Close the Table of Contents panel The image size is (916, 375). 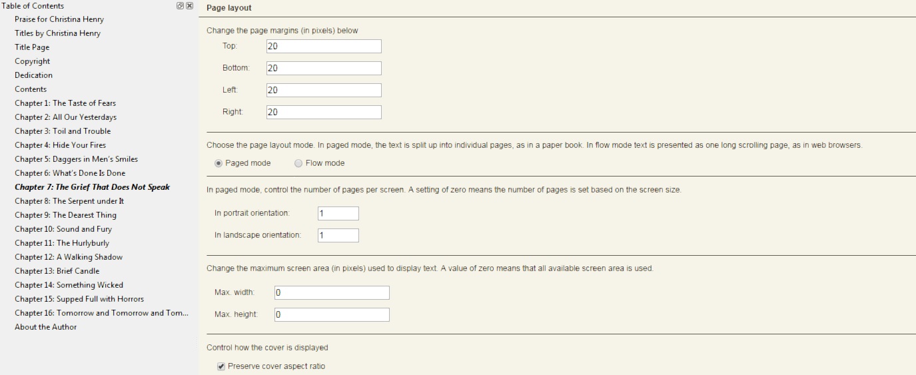click(189, 5)
